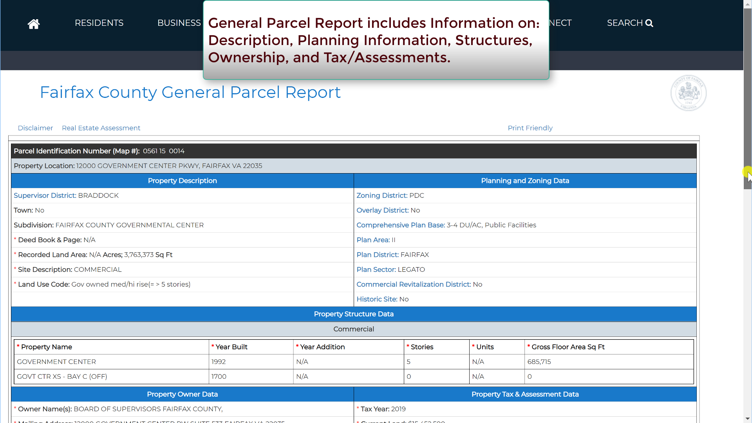This screenshot has width=752, height=423.
Task: Open the Supervisor District link
Action: coord(45,195)
